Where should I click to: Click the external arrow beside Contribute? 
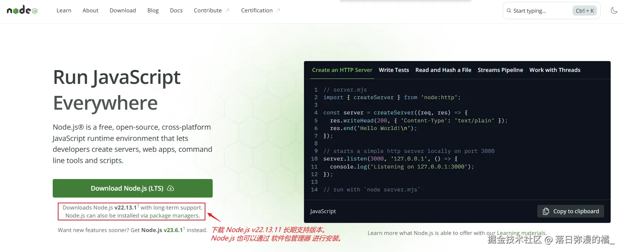coord(228,10)
